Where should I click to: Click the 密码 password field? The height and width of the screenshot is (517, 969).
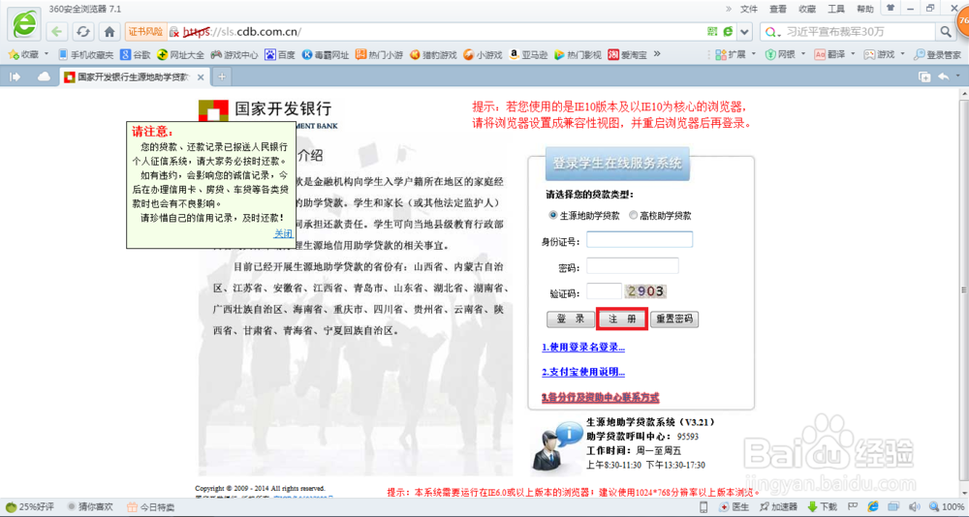632,266
